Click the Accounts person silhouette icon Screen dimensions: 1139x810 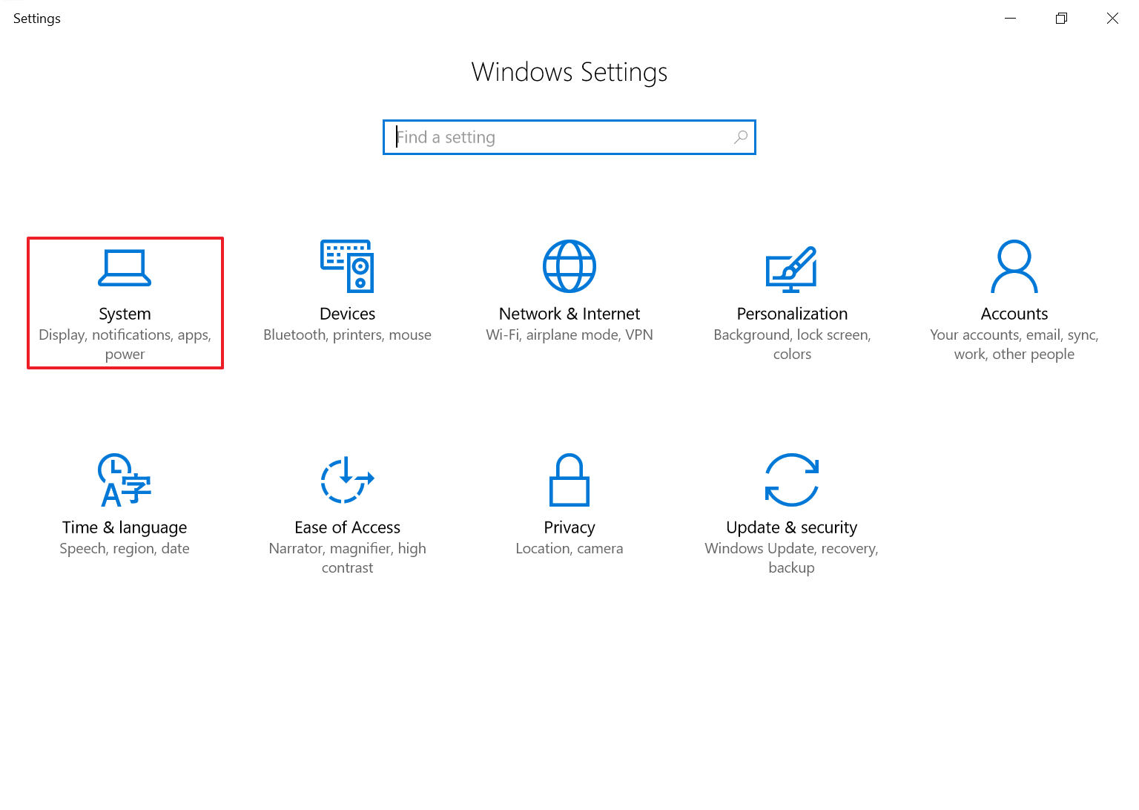point(1014,266)
